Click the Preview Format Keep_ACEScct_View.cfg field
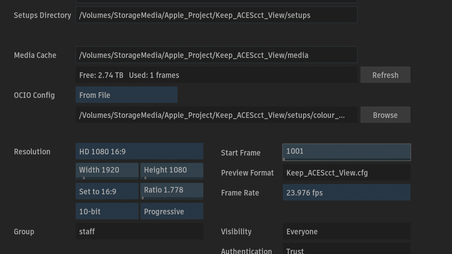Viewport: 452px width, 254px height. point(346,173)
